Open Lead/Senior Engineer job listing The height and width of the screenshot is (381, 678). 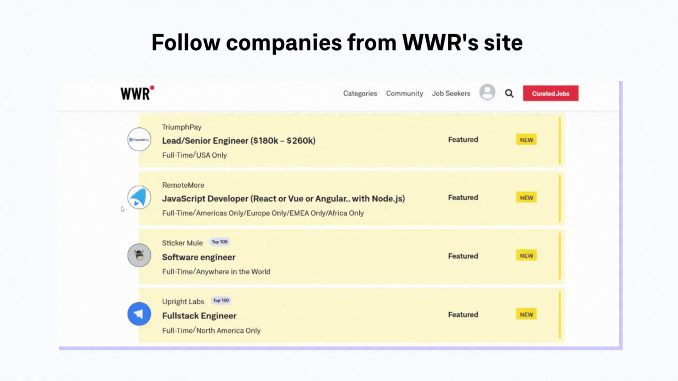[x=239, y=141]
